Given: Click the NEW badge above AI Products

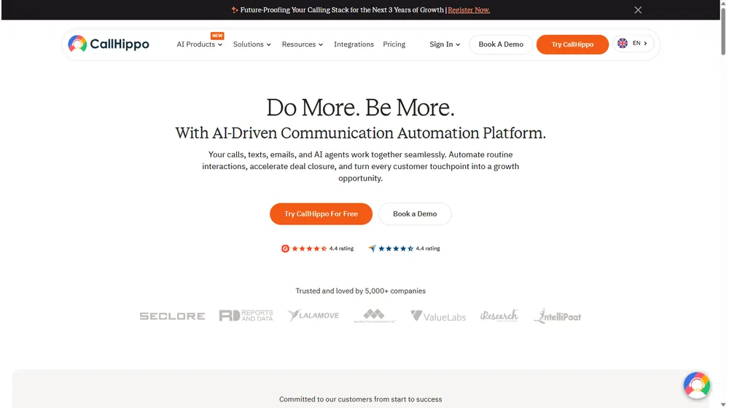Looking at the screenshot, I should [x=217, y=36].
